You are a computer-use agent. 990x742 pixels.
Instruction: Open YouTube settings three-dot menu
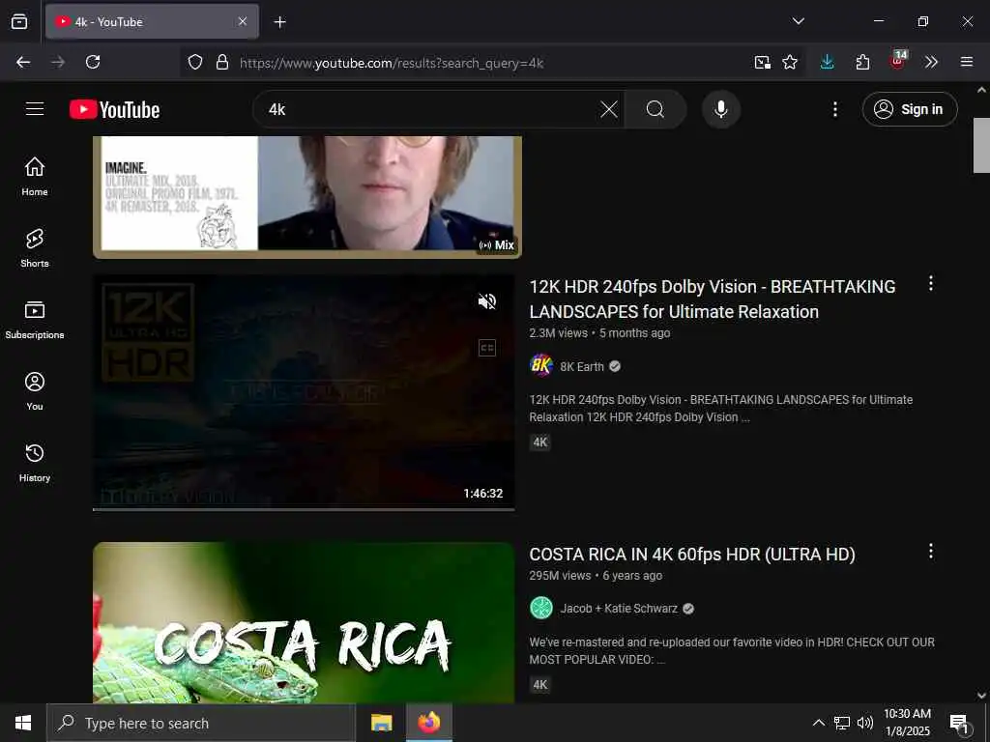click(834, 109)
